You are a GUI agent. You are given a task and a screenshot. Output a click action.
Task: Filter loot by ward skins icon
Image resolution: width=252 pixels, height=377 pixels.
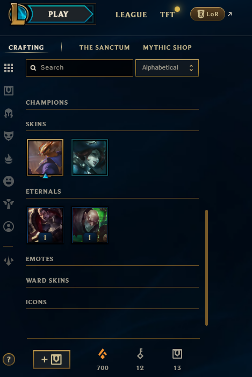point(9,204)
